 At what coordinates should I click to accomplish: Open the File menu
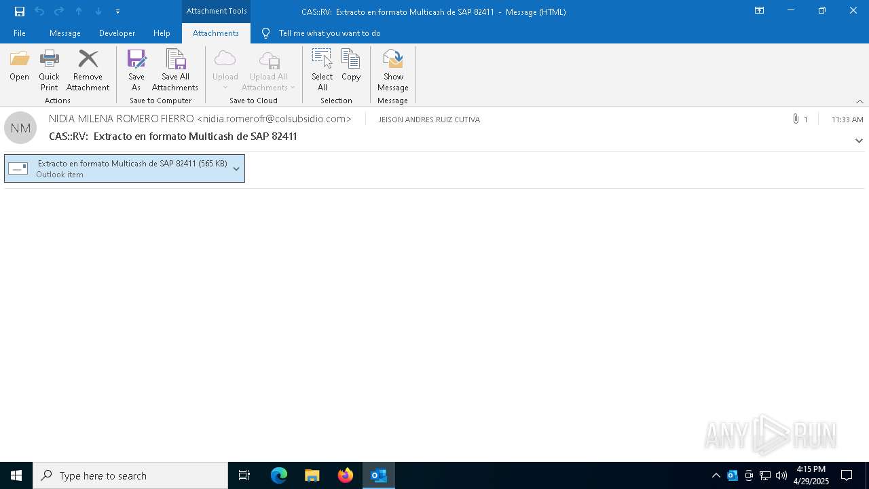(x=20, y=33)
